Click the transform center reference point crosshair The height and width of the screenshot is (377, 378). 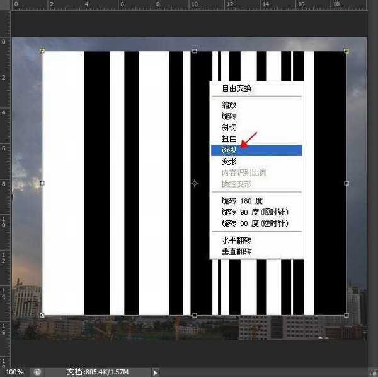click(195, 183)
